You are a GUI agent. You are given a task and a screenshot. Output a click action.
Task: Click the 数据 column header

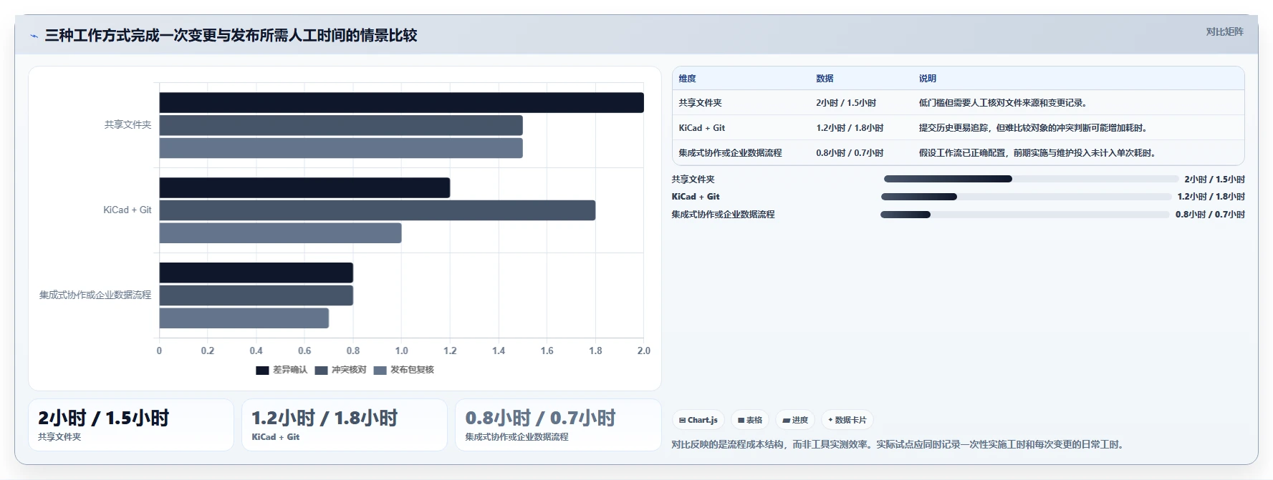[x=825, y=79]
